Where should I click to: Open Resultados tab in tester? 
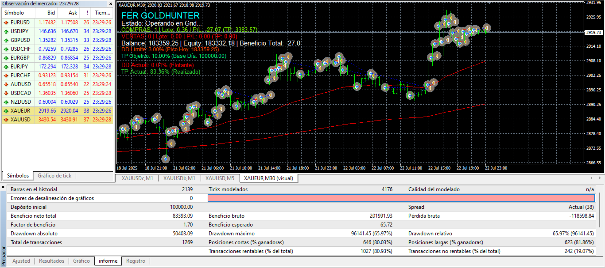[x=51, y=261]
